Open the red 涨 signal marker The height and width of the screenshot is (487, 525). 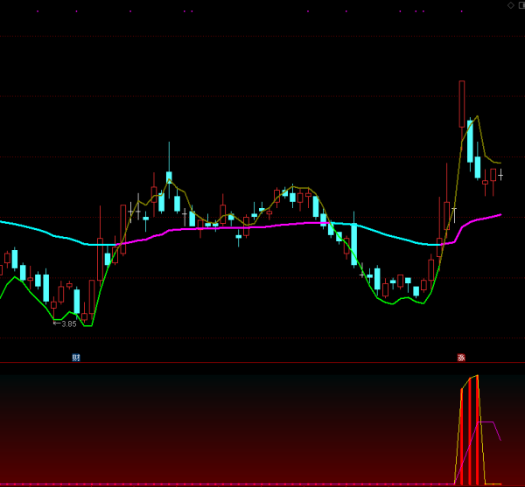(461, 358)
